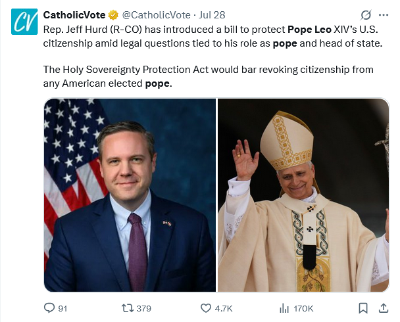400x322 pixels.
Task: Open the Jeff Hurd photo with flag
Action: coord(130,195)
